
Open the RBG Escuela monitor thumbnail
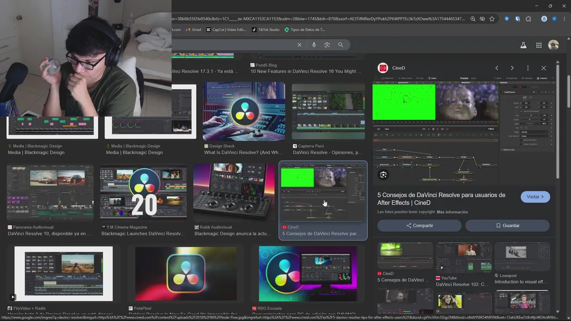tap(308, 274)
